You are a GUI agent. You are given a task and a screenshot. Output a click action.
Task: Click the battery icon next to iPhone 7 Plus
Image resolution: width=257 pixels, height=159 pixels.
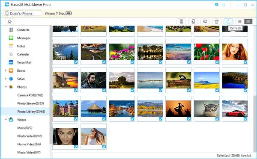[69, 13]
